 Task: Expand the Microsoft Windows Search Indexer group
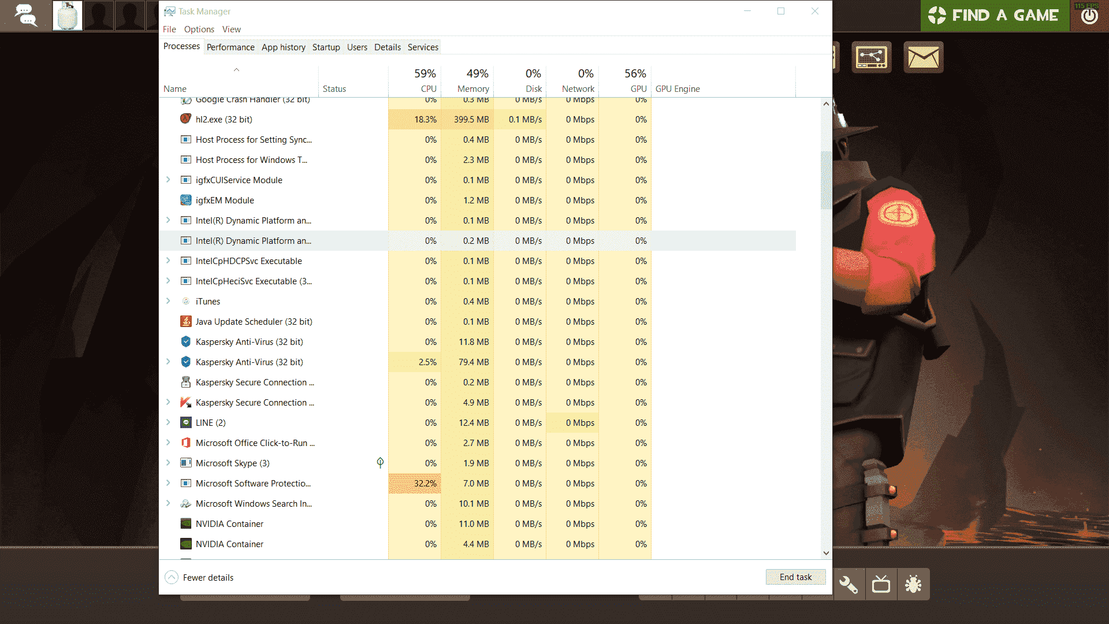pos(168,503)
